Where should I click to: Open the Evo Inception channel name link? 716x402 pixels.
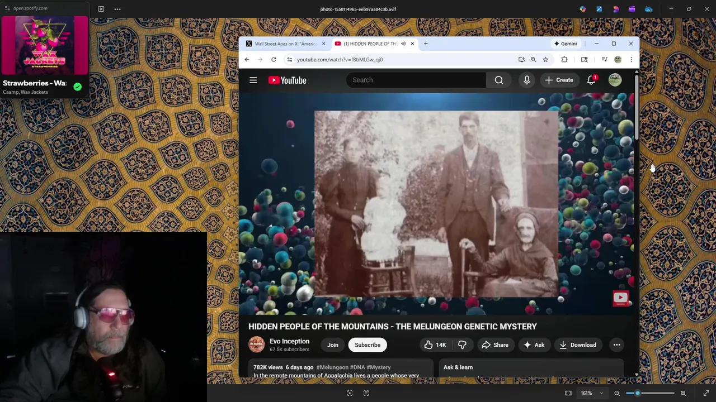289,341
